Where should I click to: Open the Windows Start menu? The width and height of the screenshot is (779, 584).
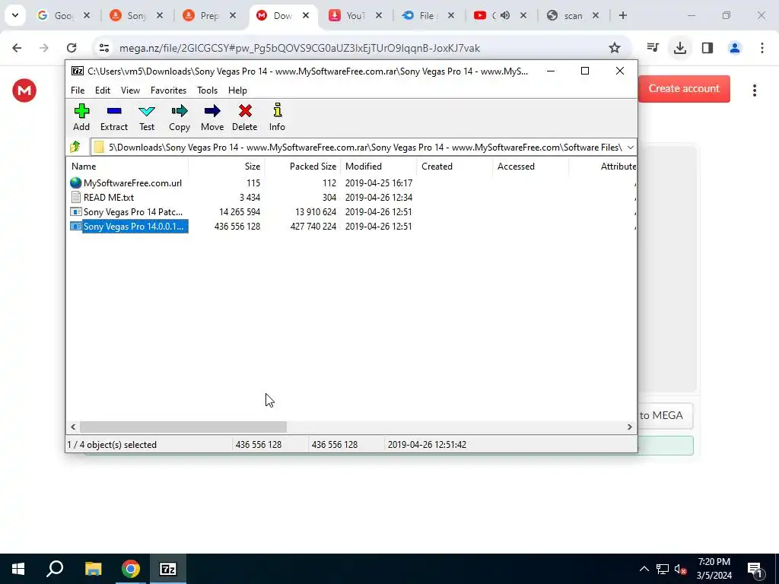(x=18, y=569)
